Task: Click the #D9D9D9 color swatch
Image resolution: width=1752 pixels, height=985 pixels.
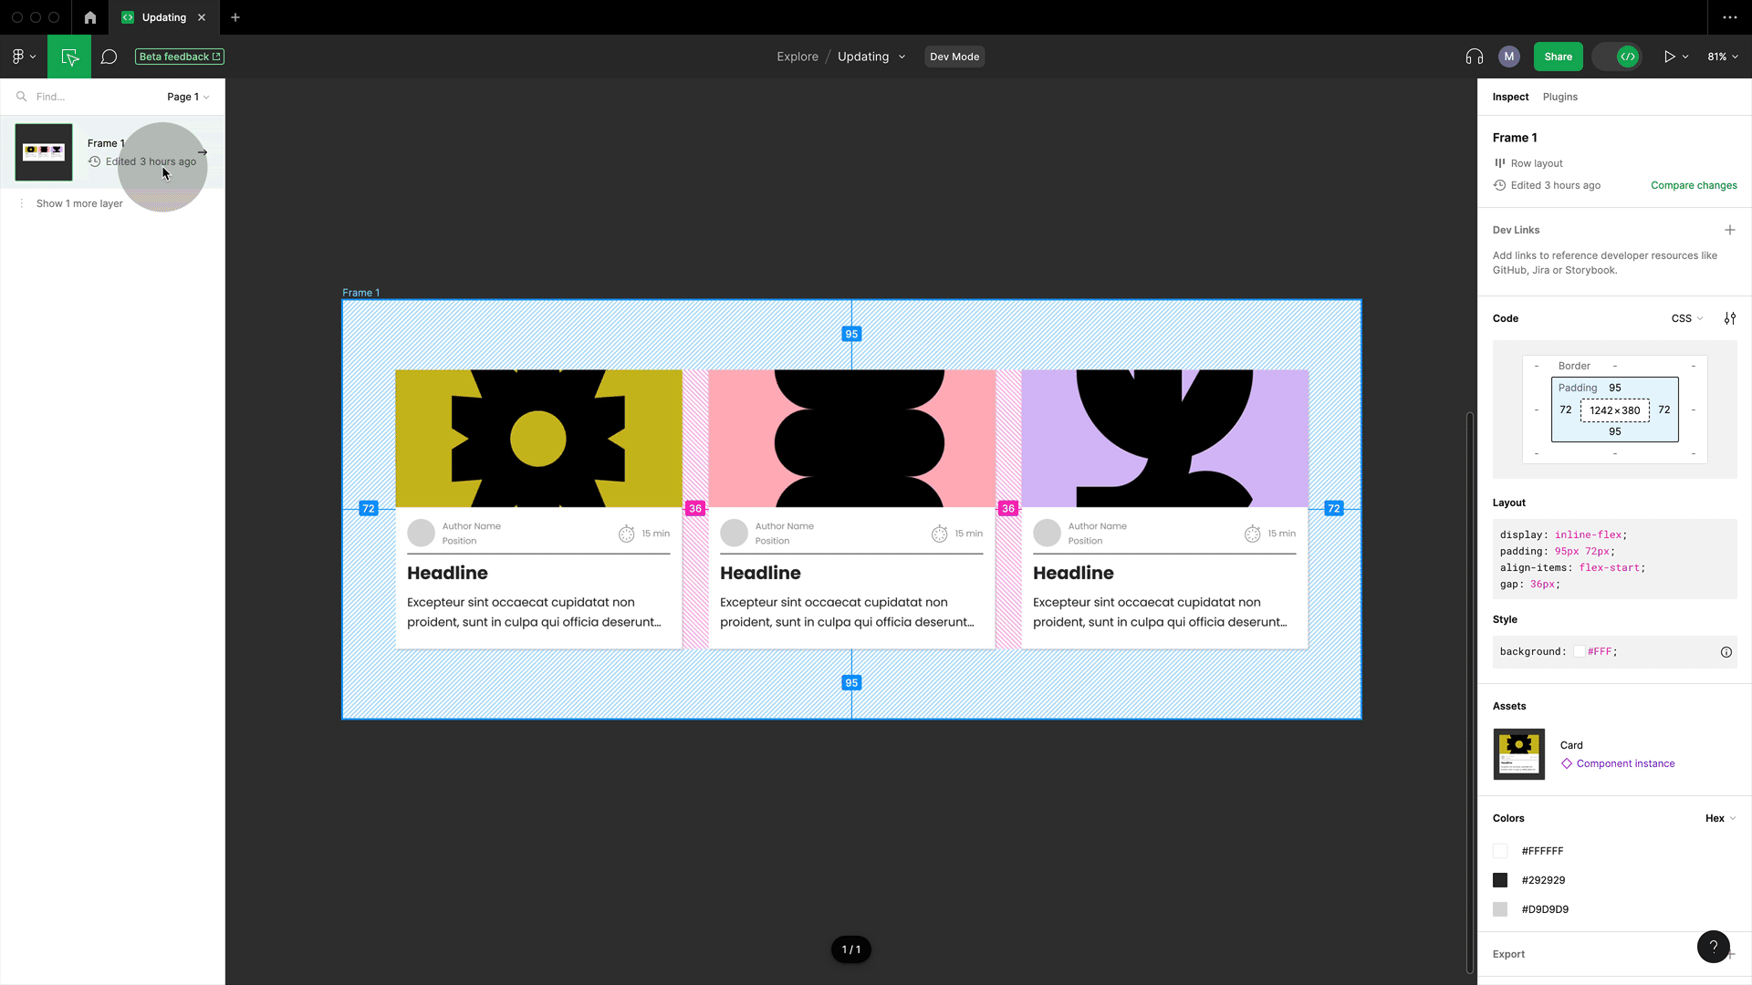Action: [x=1500, y=909]
